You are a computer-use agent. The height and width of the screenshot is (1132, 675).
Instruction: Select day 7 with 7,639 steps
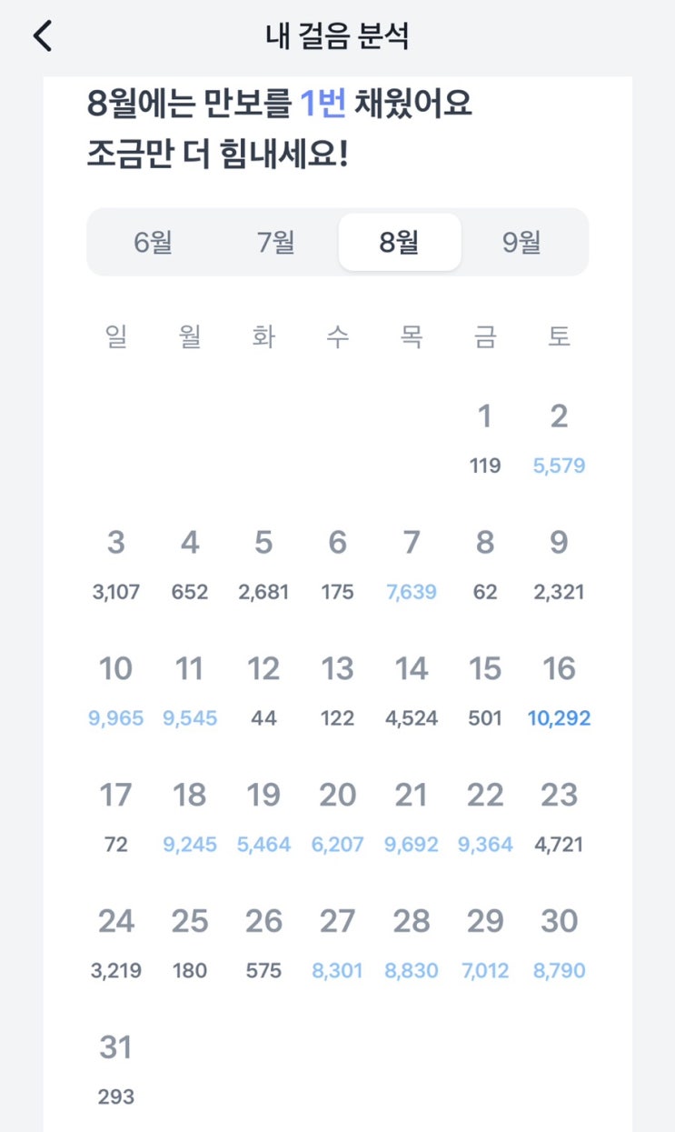click(412, 566)
